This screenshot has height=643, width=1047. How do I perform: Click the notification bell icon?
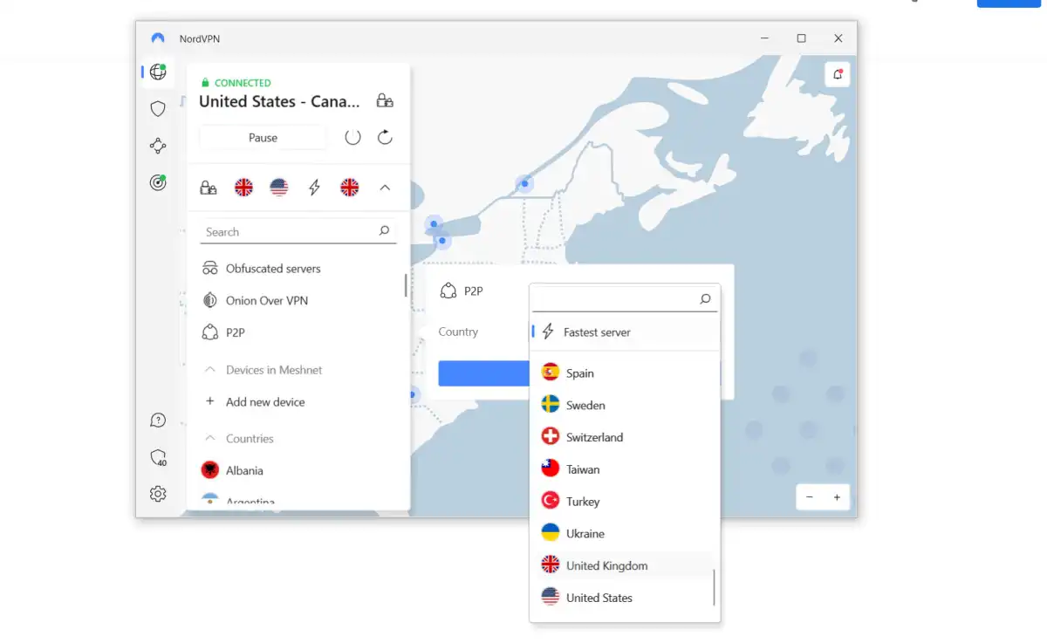pyautogui.click(x=838, y=74)
